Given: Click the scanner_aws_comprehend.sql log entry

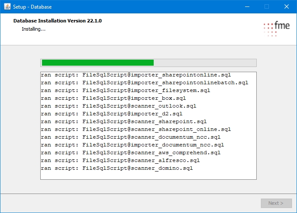Looking at the screenshot, I should [131, 153].
